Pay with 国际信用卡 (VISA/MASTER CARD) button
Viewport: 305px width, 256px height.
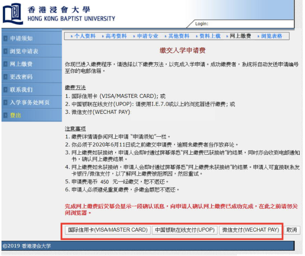[108, 230]
